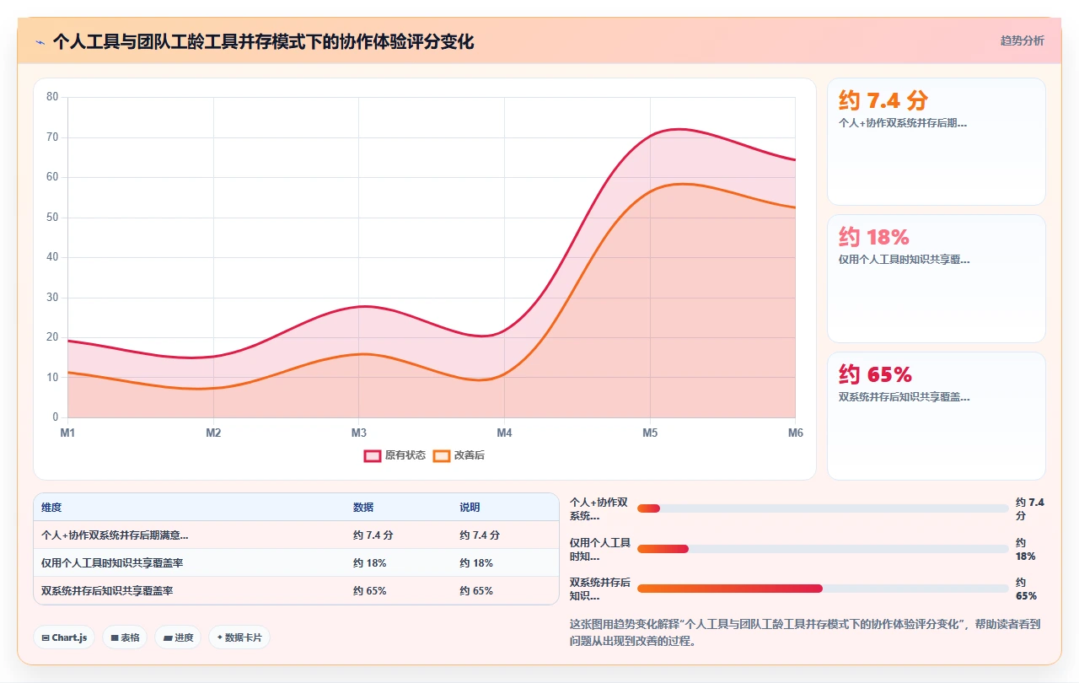This screenshot has width=1079, height=683.
Task: Click the 仅用个人工具时知识共享覆盖率 table row
Action: coord(296,562)
